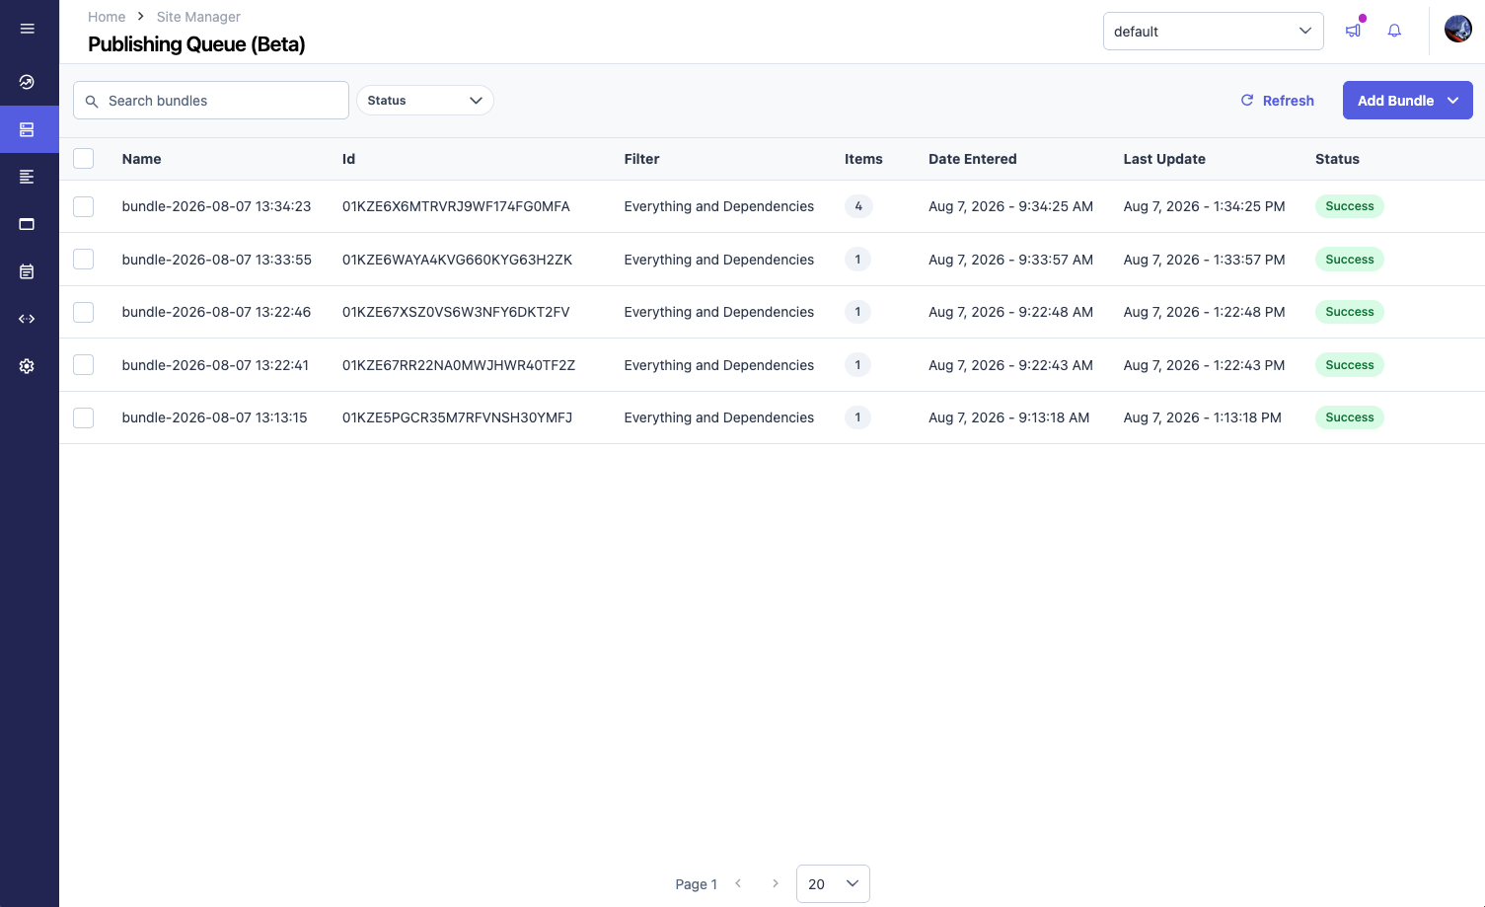Viewport: 1485px width, 907px height.
Task: Focus the Search bundles field
Action: coord(211,101)
